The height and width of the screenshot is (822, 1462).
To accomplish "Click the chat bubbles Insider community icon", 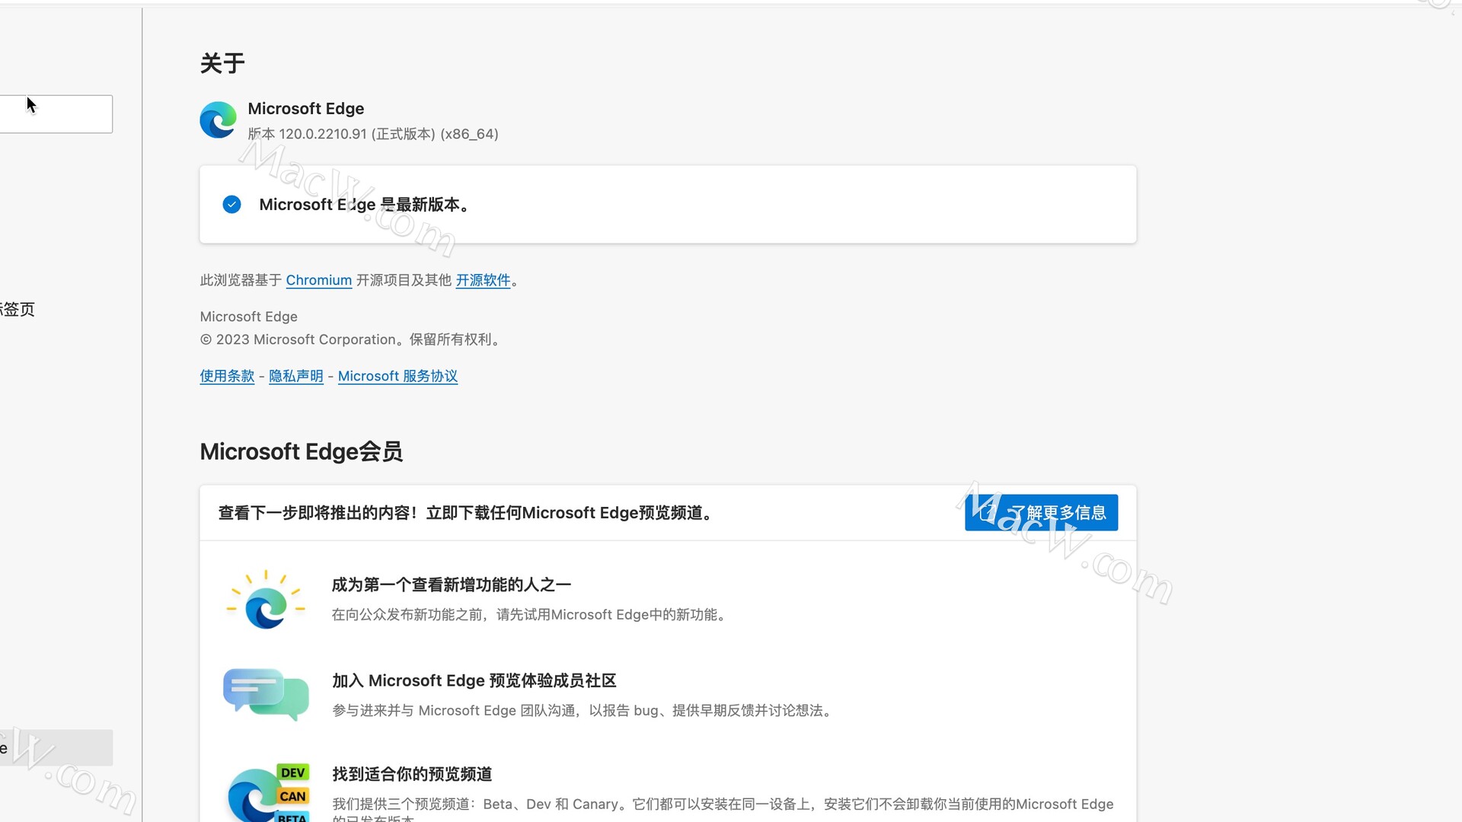I will [x=266, y=694].
